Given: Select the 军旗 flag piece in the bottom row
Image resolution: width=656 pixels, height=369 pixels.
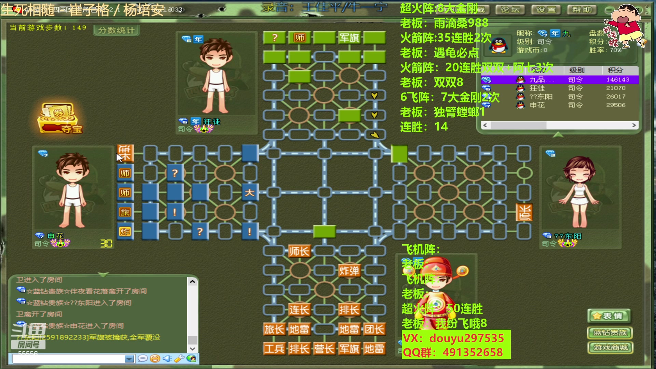Looking at the screenshot, I should tap(349, 349).
